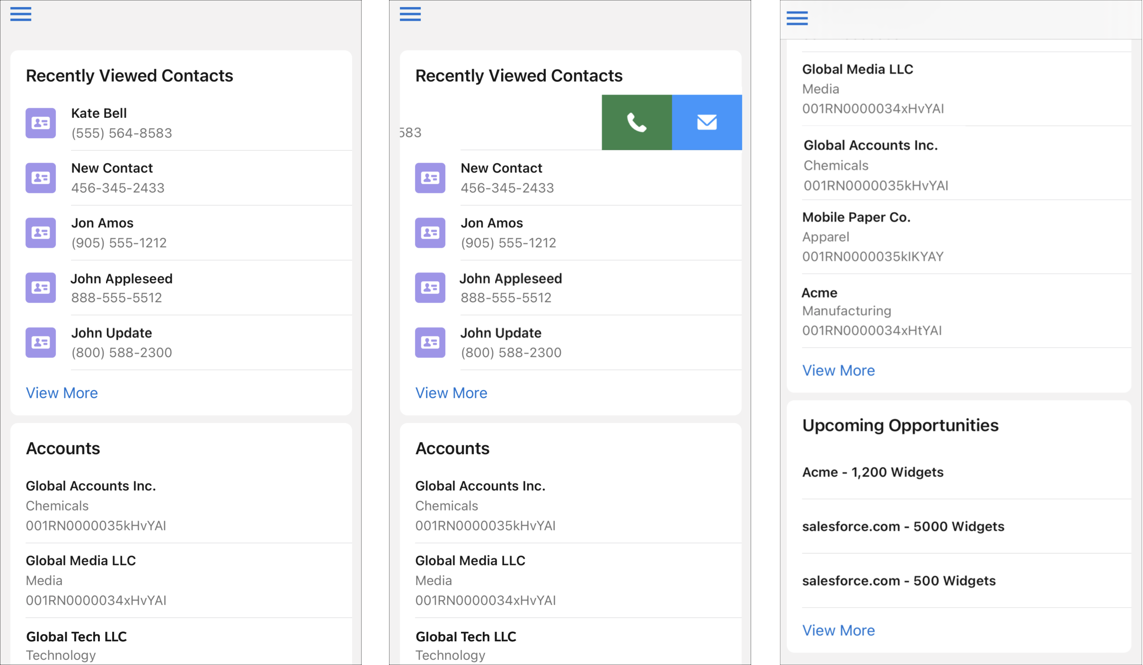Click 888-555-5512 on the middle screen
The image size is (1143, 665).
click(506, 297)
